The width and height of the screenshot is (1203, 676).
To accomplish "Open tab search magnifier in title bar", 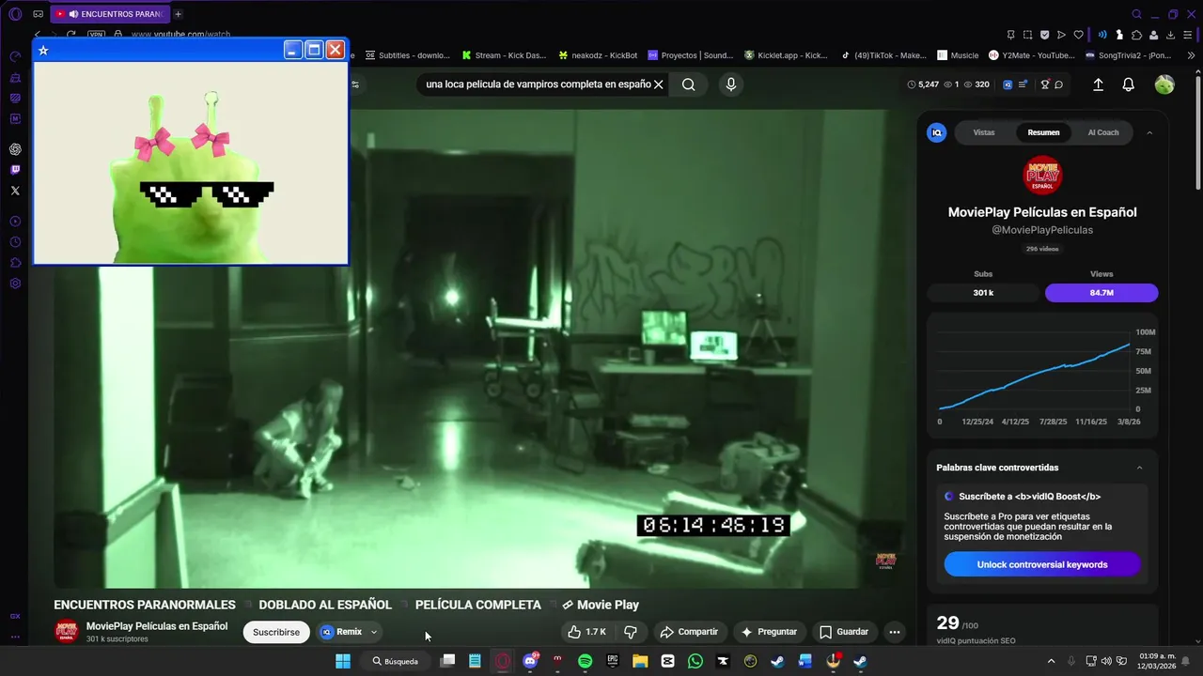I will pyautogui.click(x=1137, y=14).
